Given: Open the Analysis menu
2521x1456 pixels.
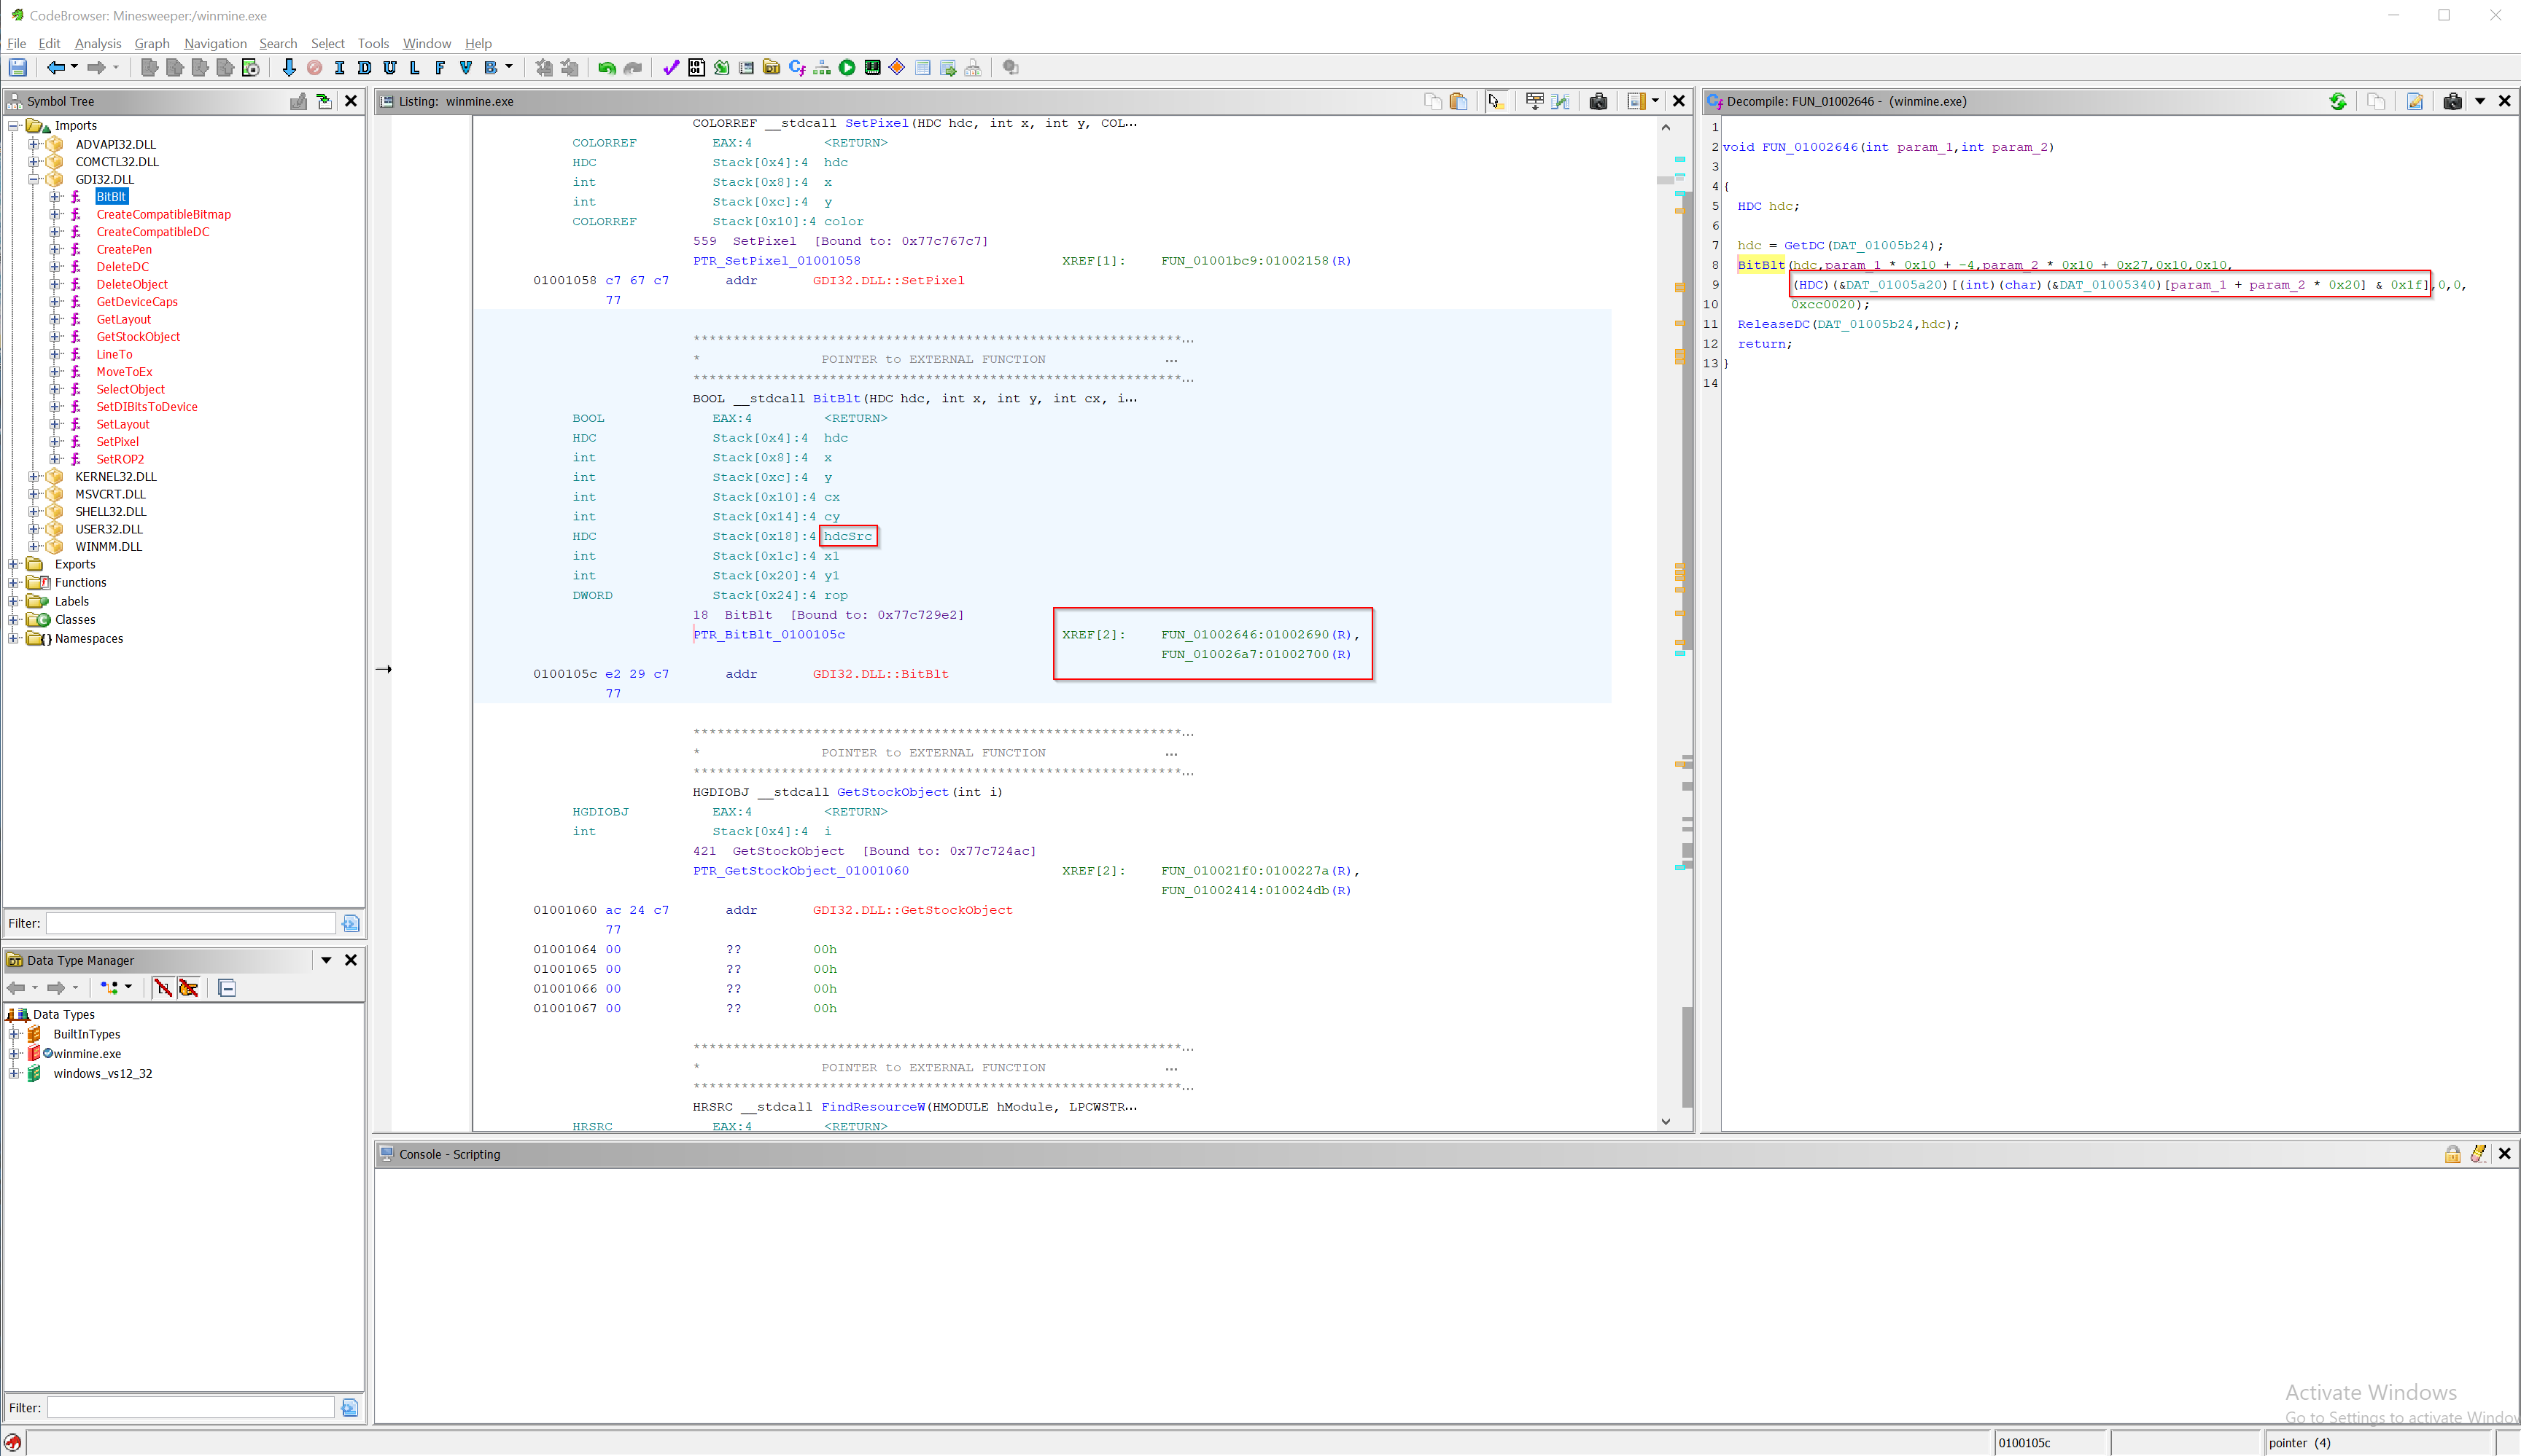Looking at the screenshot, I should coord(97,43).
